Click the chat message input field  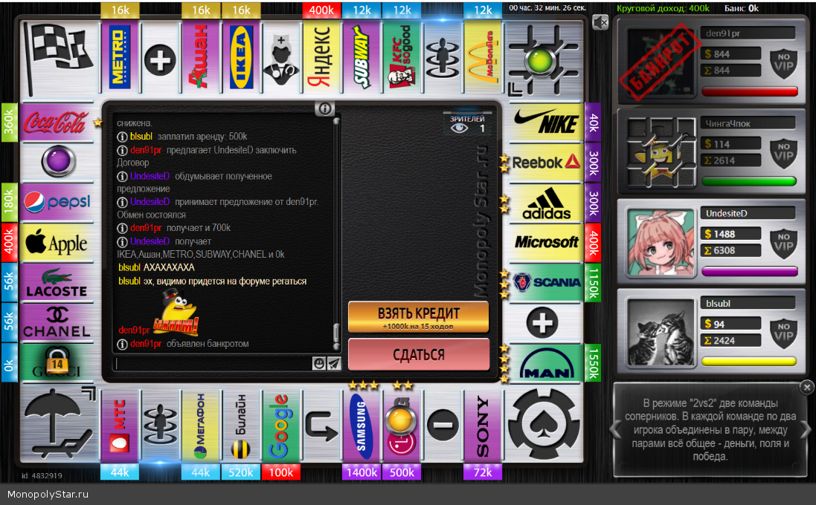click(213, 363)
